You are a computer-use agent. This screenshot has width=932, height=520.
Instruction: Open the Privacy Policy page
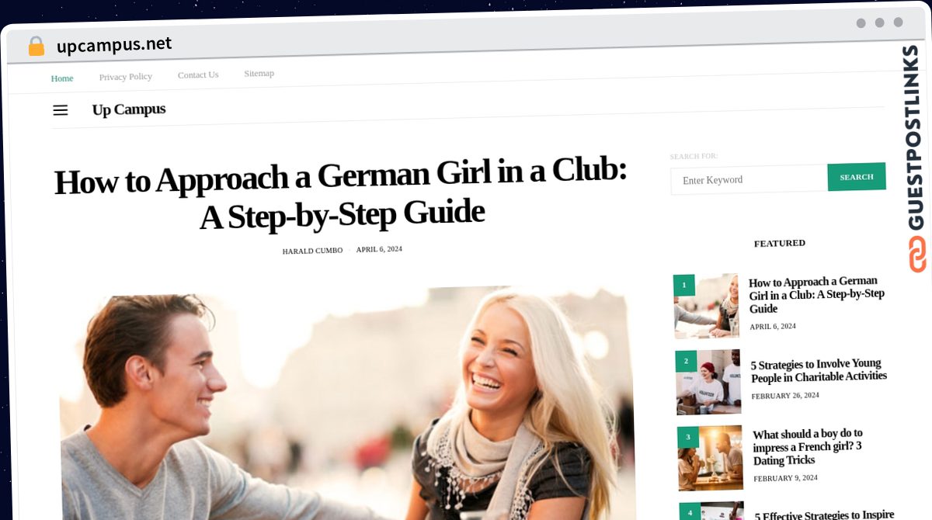coord(126,77)
